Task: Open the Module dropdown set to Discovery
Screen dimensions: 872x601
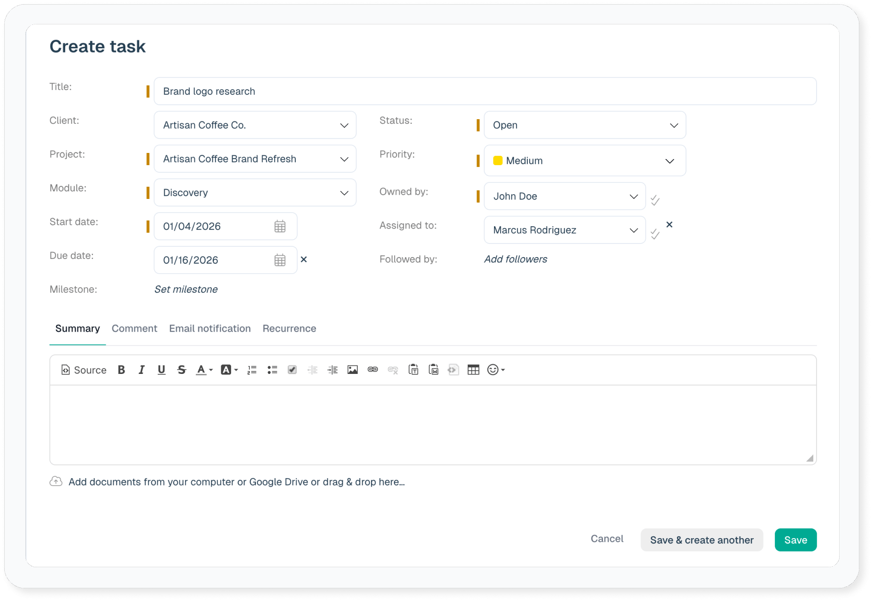Action: coord(255,193)
